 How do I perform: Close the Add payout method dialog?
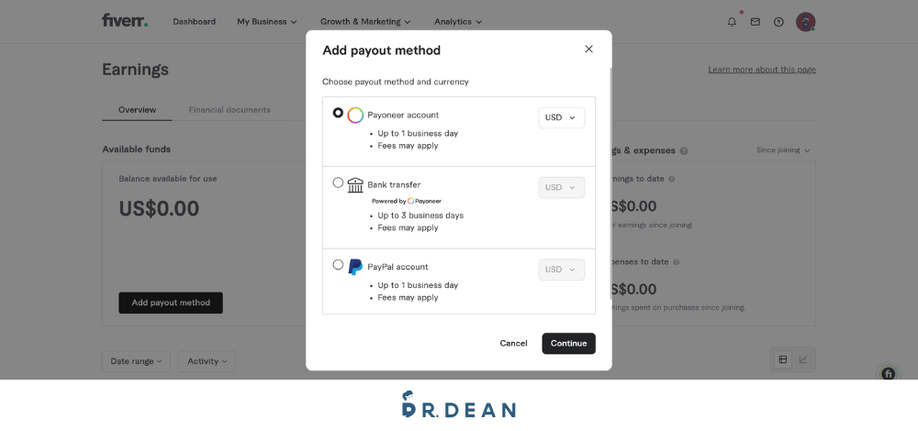pyautogui.click(x=589, y=50)
